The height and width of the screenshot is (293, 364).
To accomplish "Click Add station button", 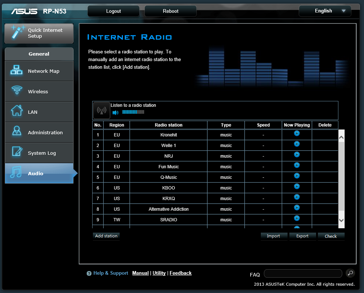I will coord(106,236).
